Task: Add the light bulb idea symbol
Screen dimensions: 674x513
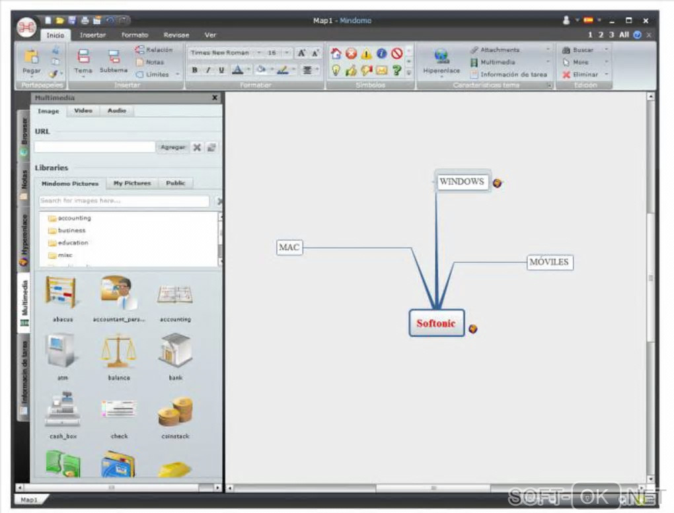Action: click(336, 70)
